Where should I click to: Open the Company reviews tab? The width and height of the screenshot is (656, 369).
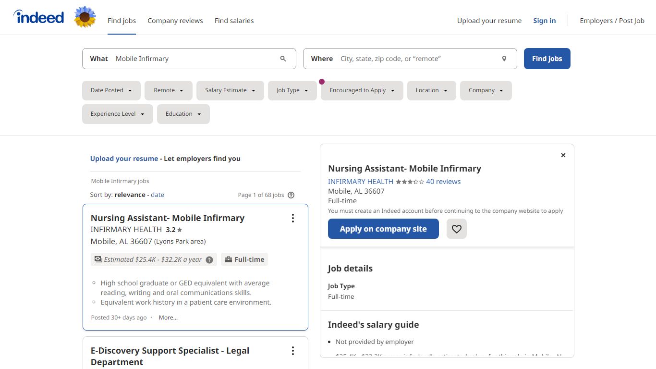coord(175,21)
